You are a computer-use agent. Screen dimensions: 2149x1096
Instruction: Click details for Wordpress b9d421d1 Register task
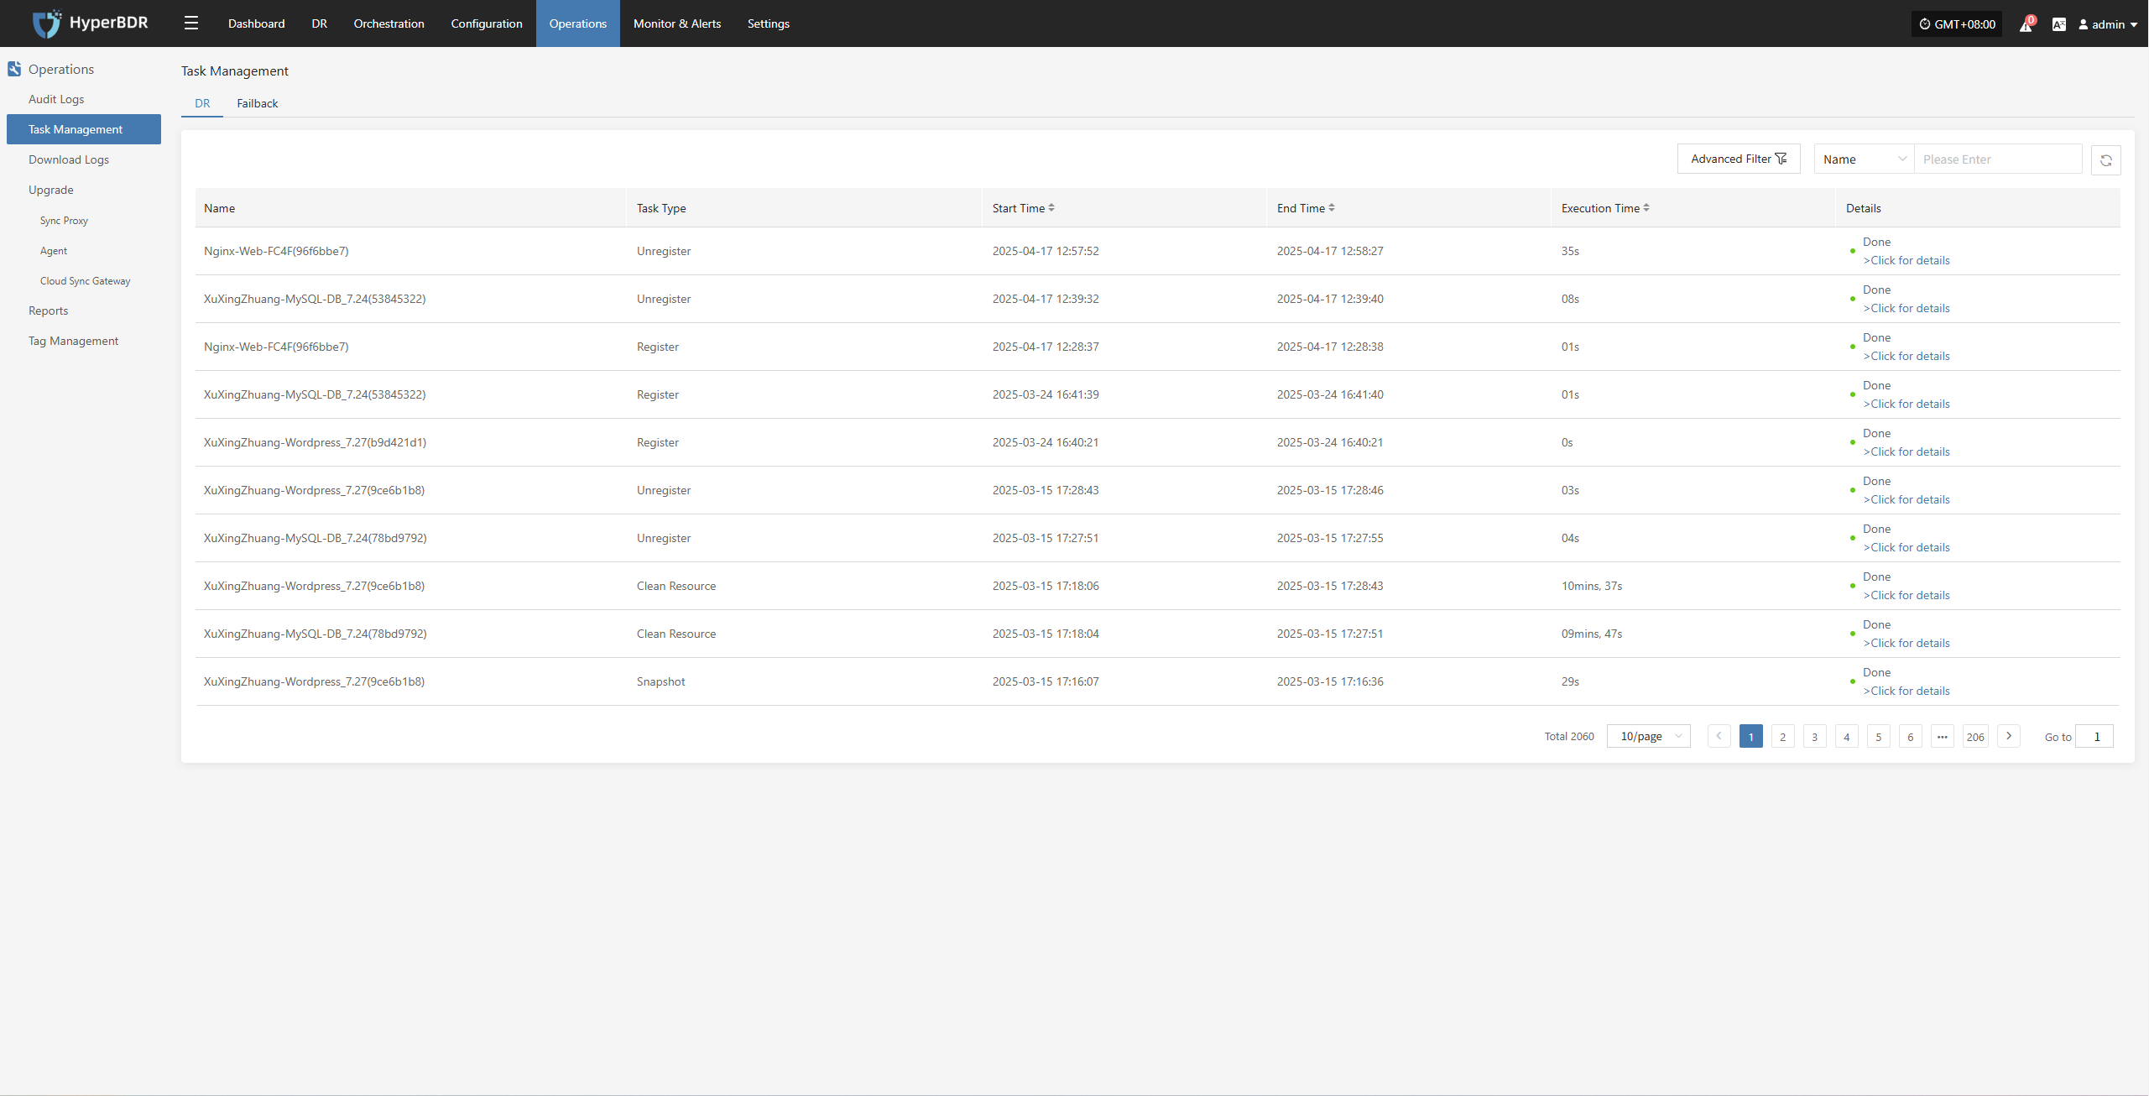click(x=1906, y=451)
